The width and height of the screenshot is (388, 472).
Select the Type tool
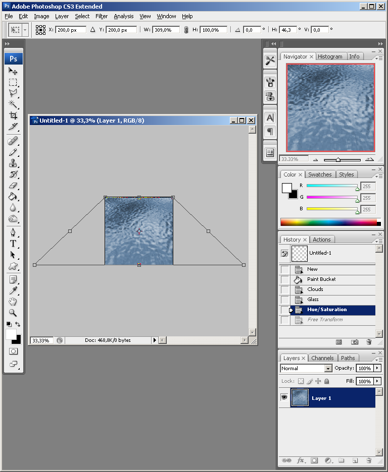[x=13, y=244]
